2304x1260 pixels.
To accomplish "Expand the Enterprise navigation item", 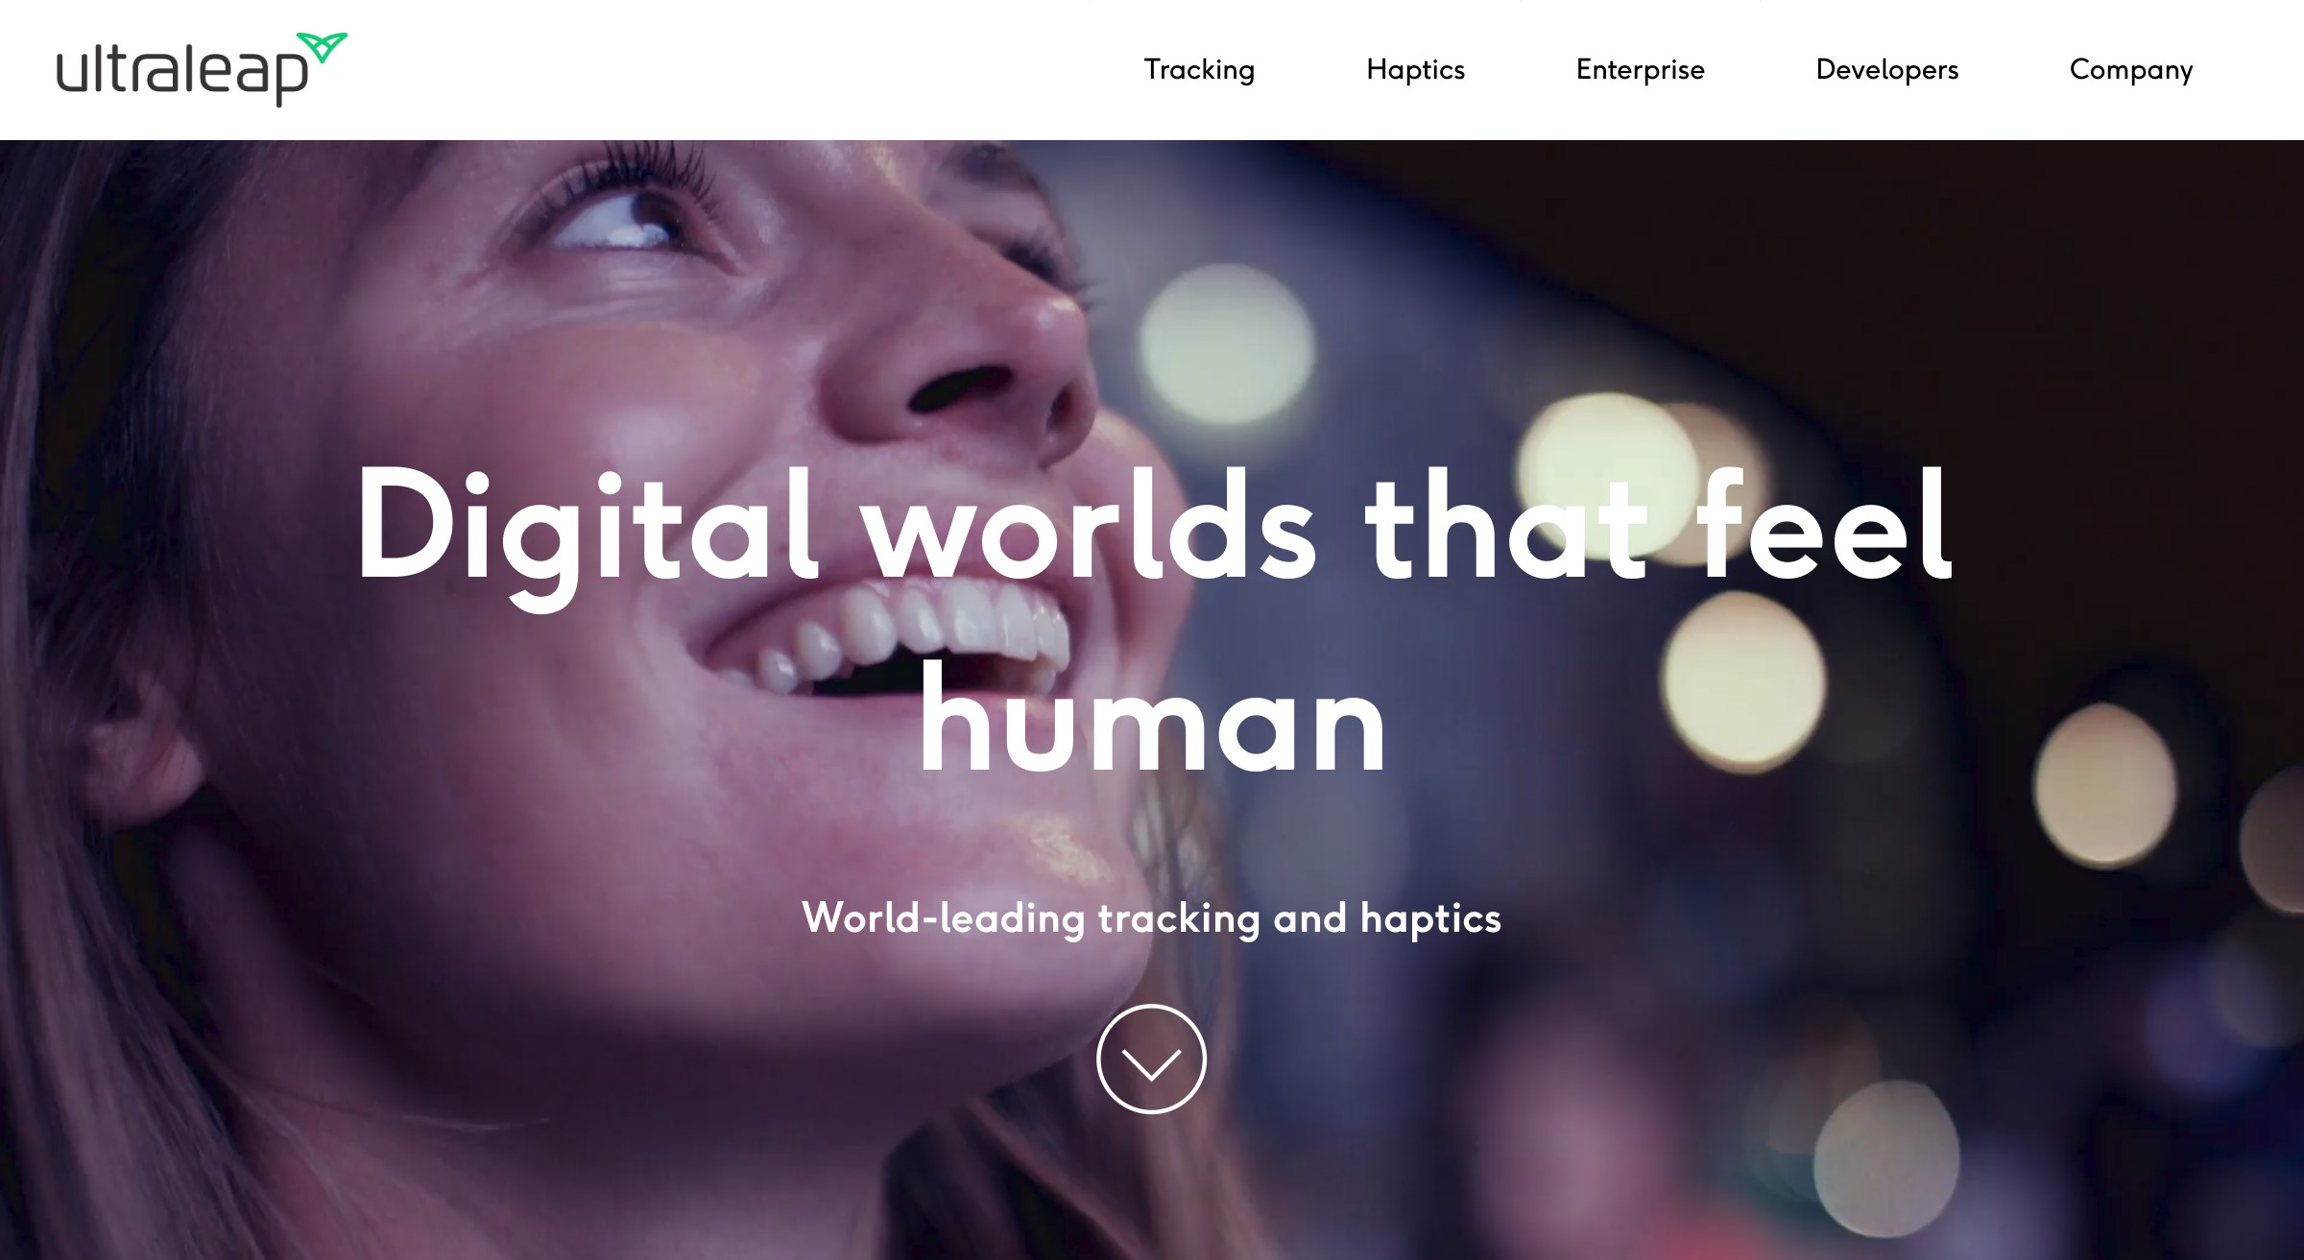I will pos(1640,70).
